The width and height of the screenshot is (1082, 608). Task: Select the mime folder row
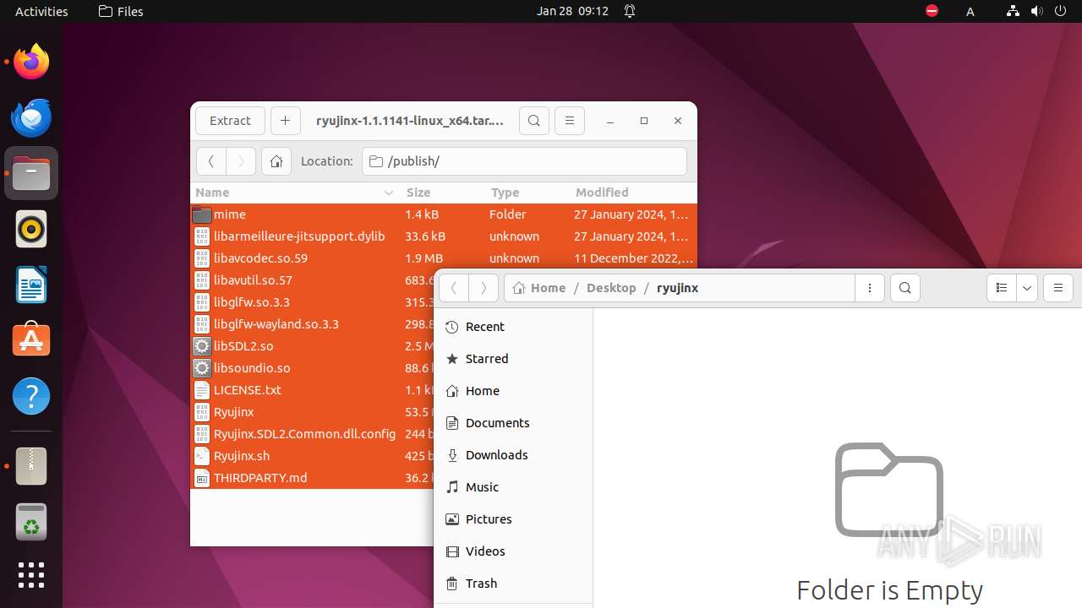click(443, 214)
